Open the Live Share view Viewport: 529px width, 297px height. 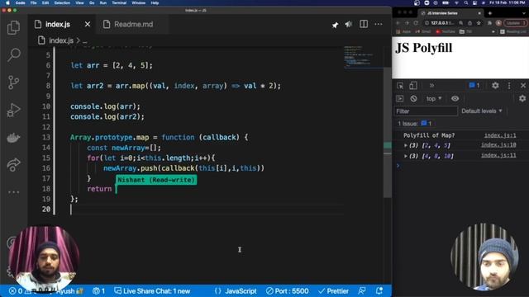tap(13, 165)
